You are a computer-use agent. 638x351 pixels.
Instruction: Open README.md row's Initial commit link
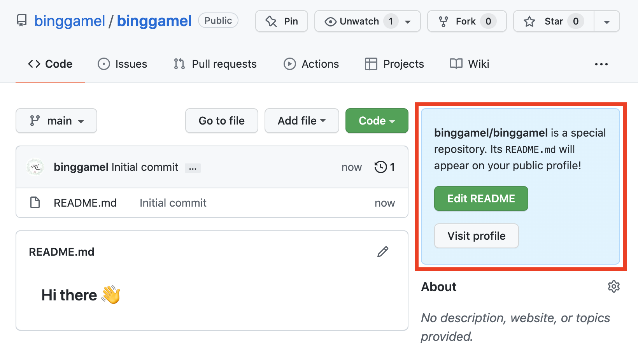(x=173, y=203)
